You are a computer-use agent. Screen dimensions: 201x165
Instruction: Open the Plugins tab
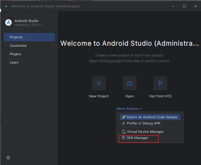click(29, 54)
